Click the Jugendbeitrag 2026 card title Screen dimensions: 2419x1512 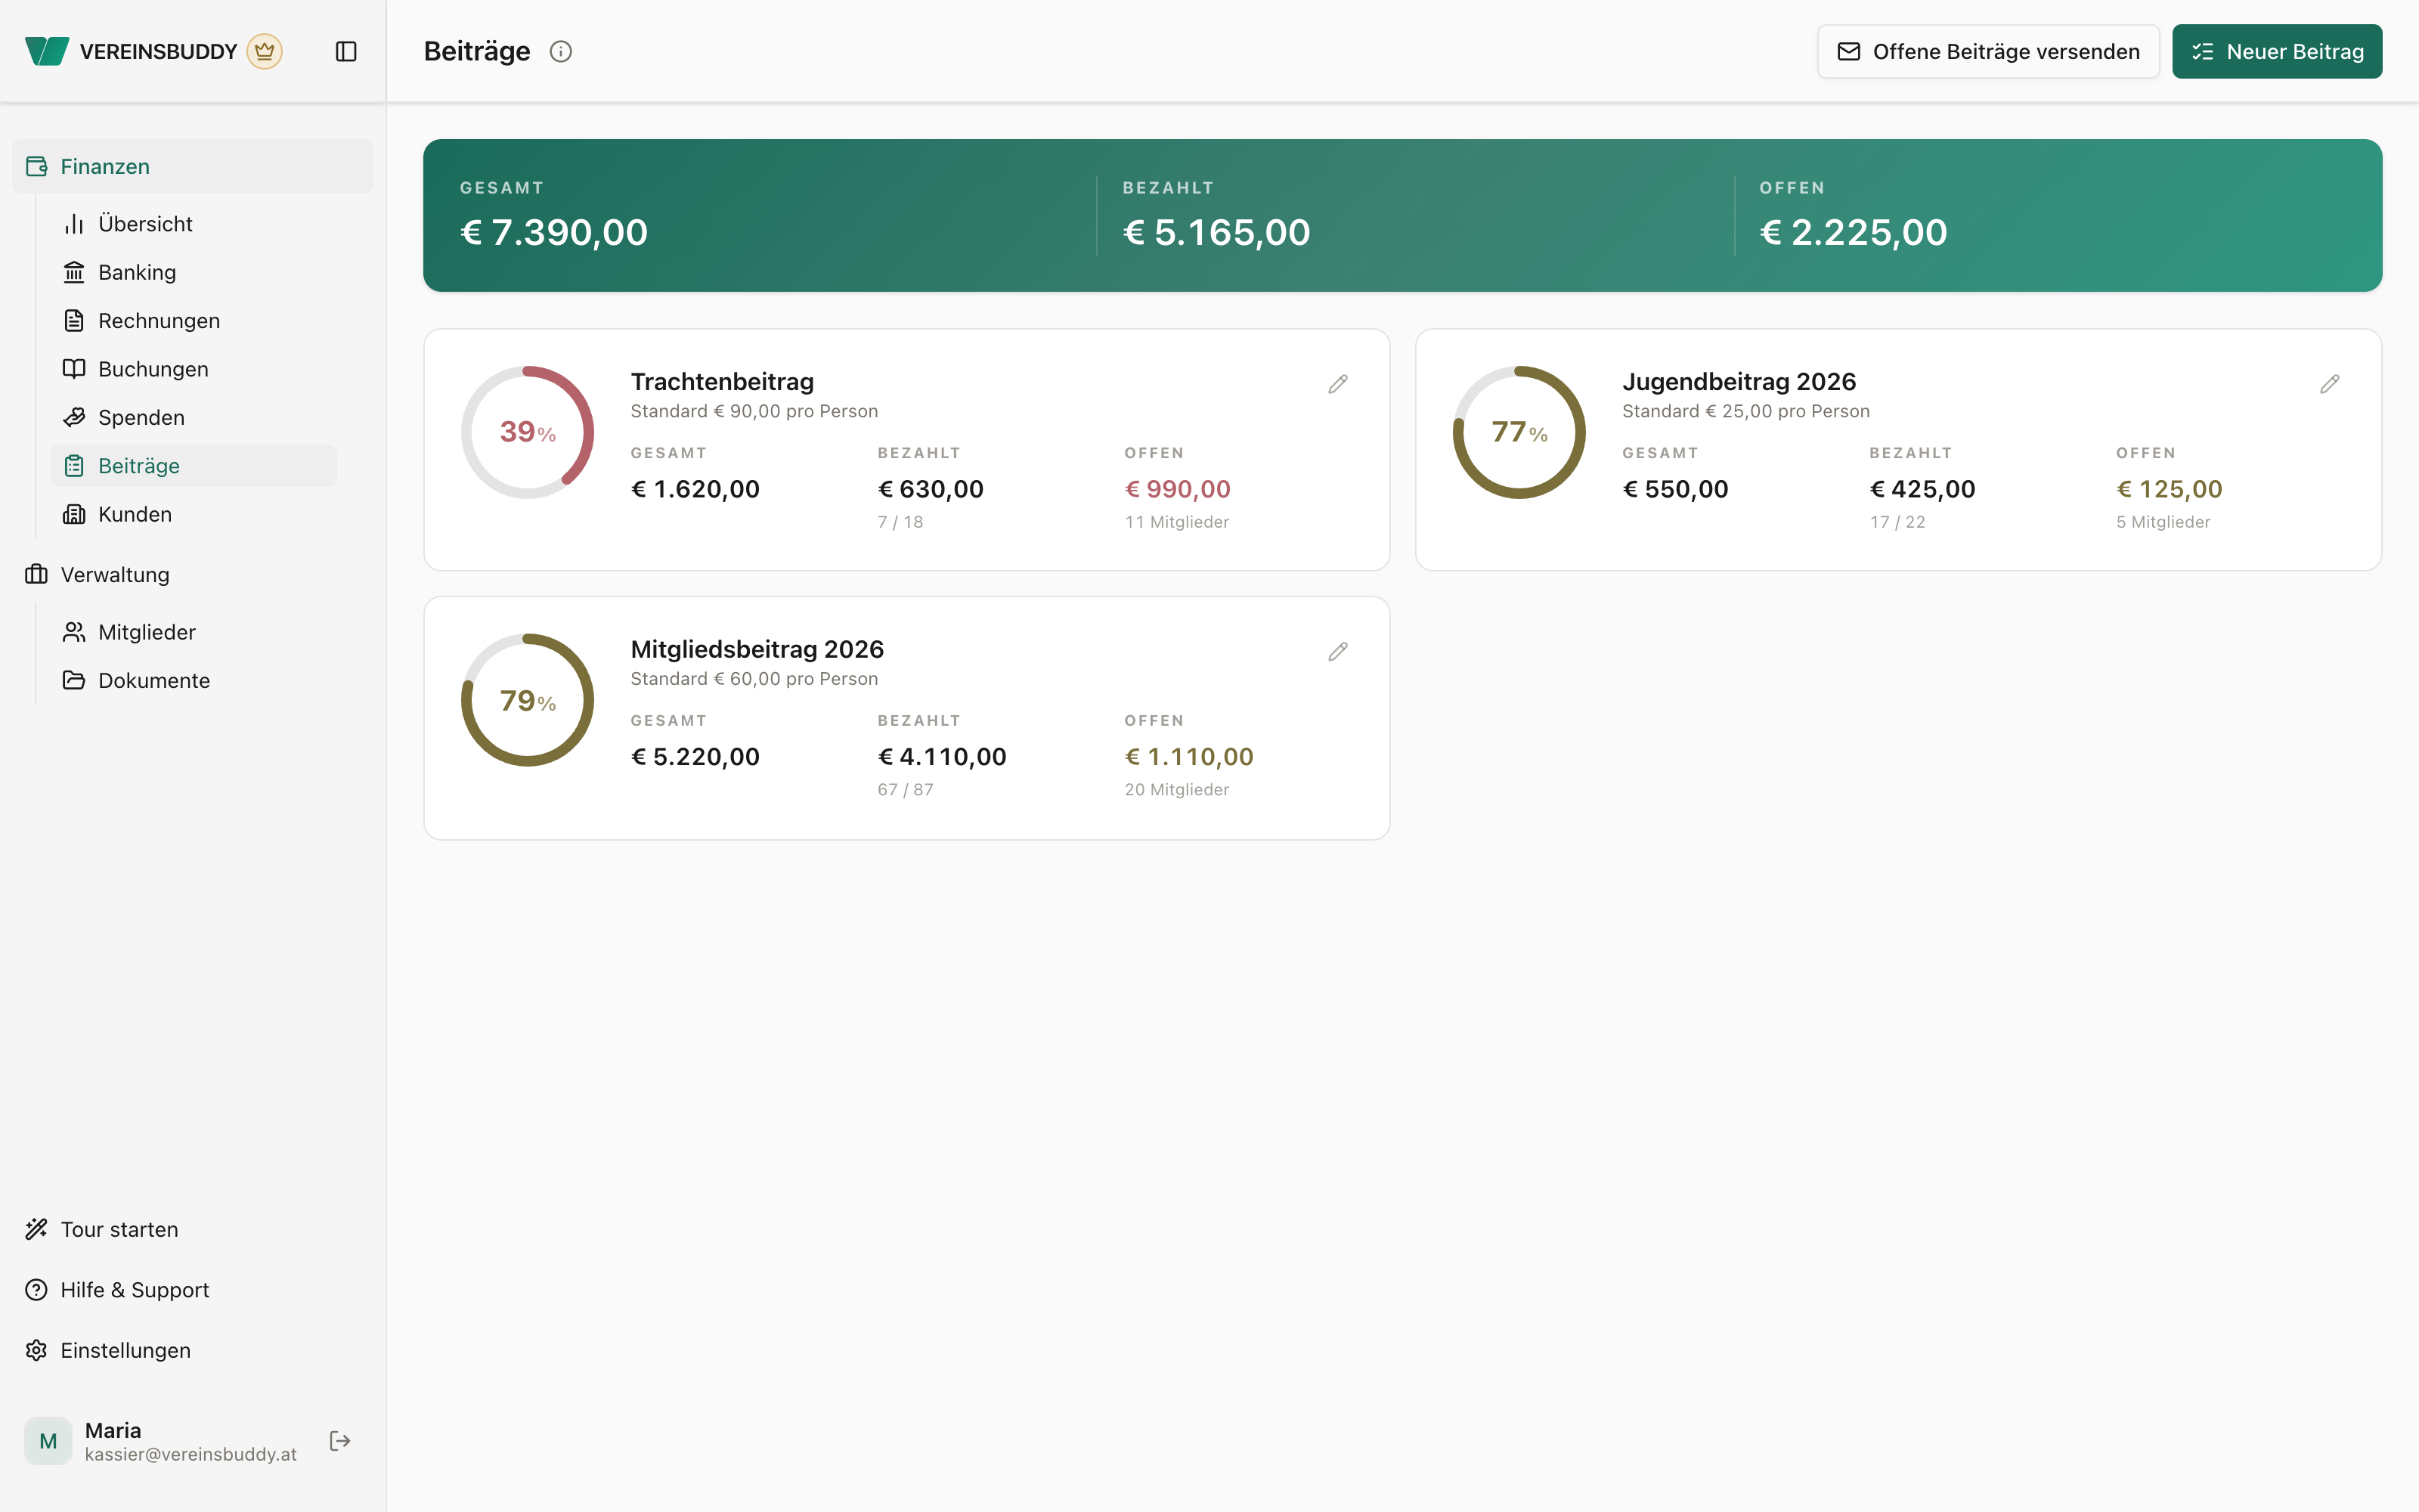pyautogui.click(x=1739, y=382)
